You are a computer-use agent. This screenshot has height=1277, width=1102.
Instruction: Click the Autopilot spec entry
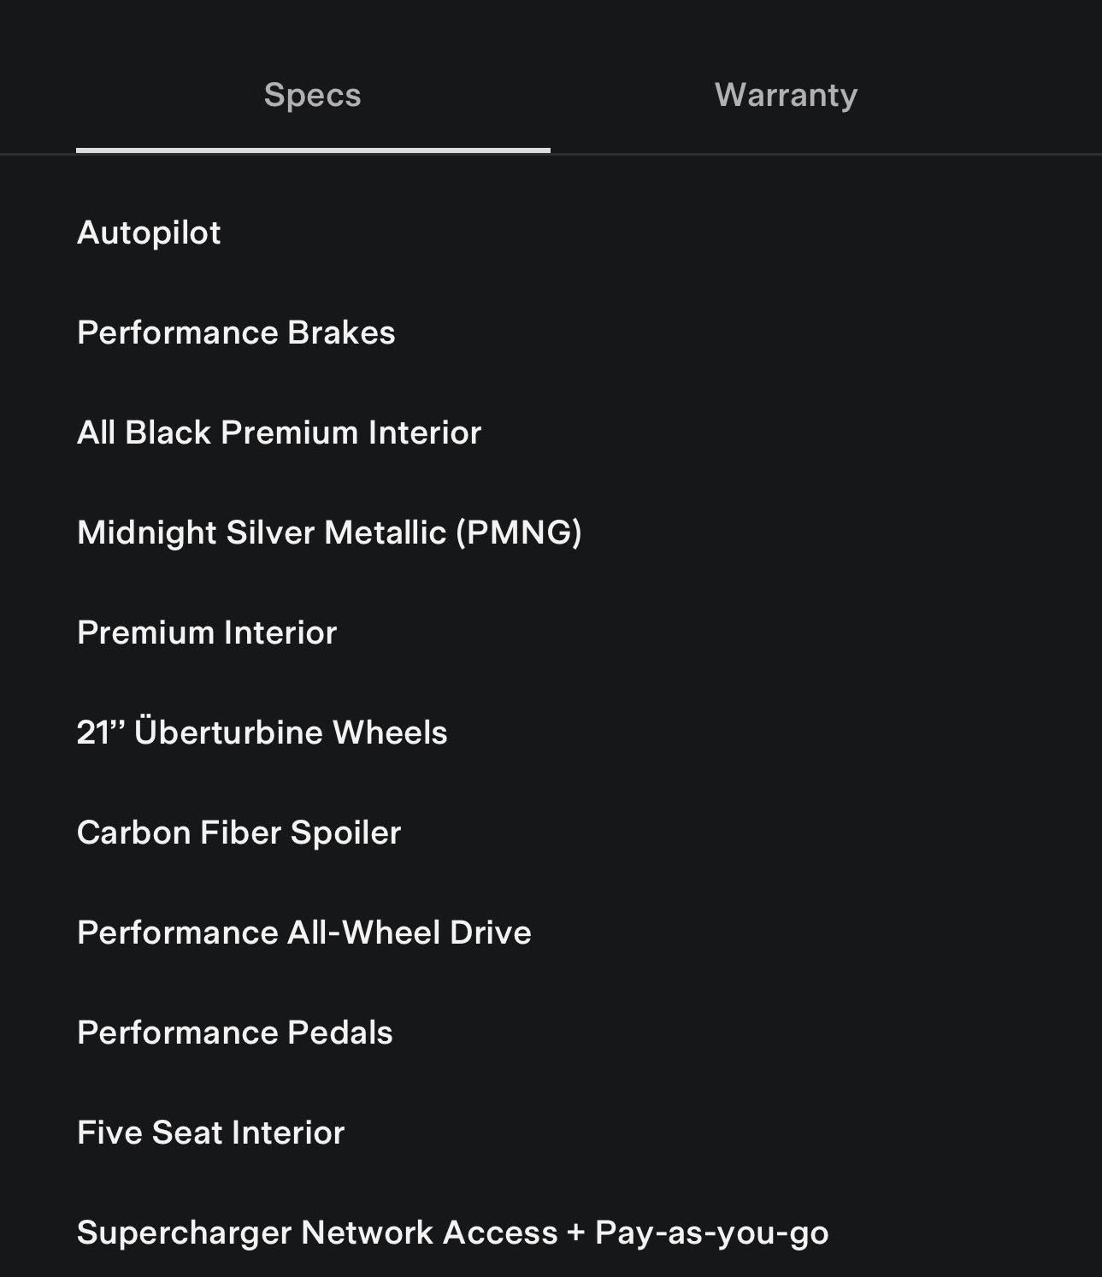pyautogui.click(x=149, y=232)
